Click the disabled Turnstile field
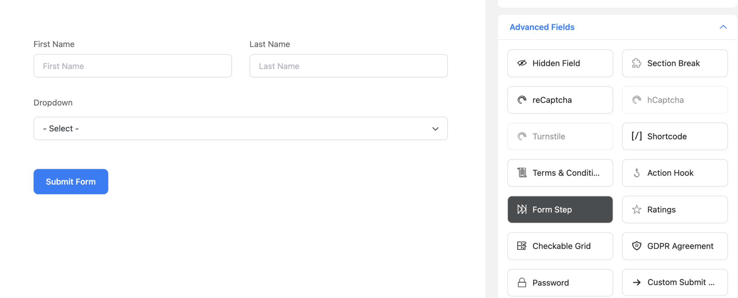 tap(560, 136)
